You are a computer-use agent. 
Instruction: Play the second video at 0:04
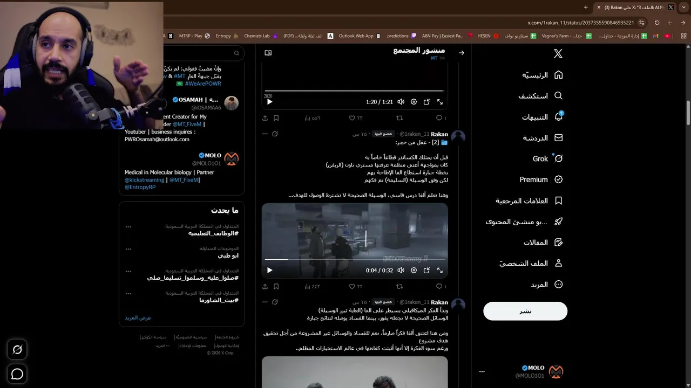(x=270, y=270)
